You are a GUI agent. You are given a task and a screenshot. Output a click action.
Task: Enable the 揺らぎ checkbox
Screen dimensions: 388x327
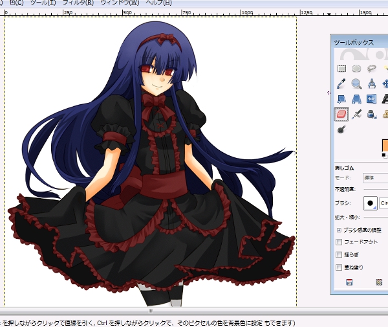(x=339, y=254)
